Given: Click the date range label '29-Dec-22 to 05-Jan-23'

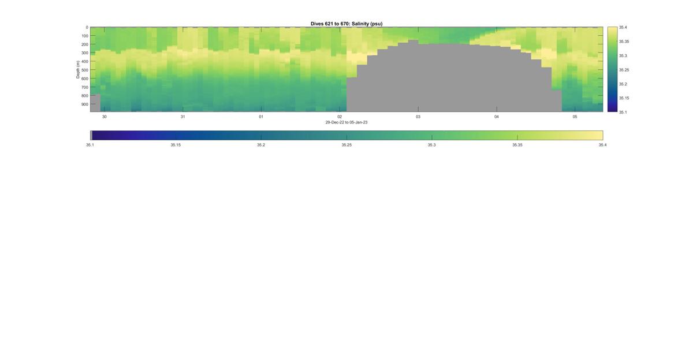Looking at the screenshot, I should point(346,122).
